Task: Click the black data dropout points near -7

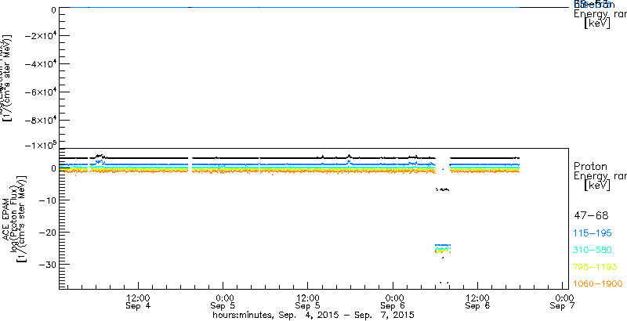Action: [x=442, y=189]
